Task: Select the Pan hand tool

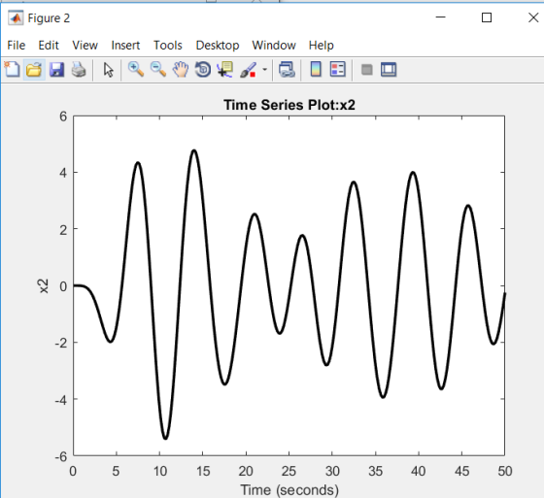Action: (181, 69)
